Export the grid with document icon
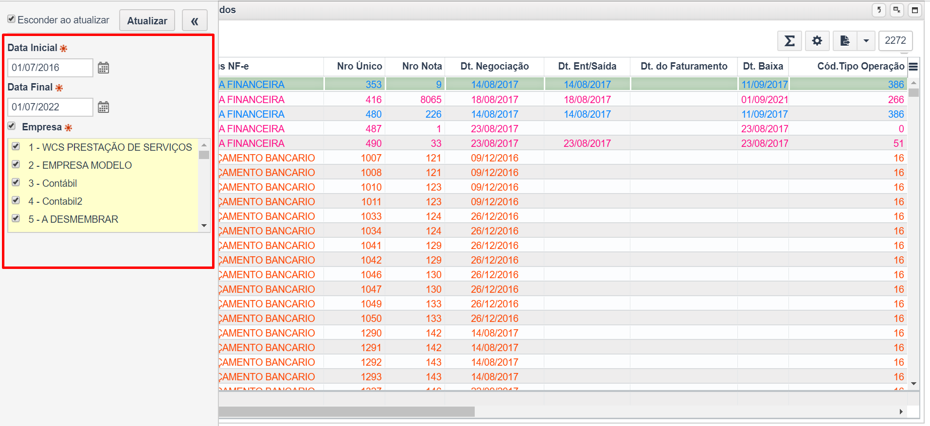Image resolution: width=930 pixels, height=426 pixels. [x=845, y=41]
